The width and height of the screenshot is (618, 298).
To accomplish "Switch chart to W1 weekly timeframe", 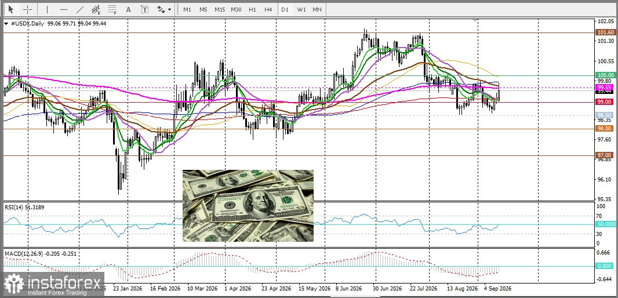I will click(301, 9).
